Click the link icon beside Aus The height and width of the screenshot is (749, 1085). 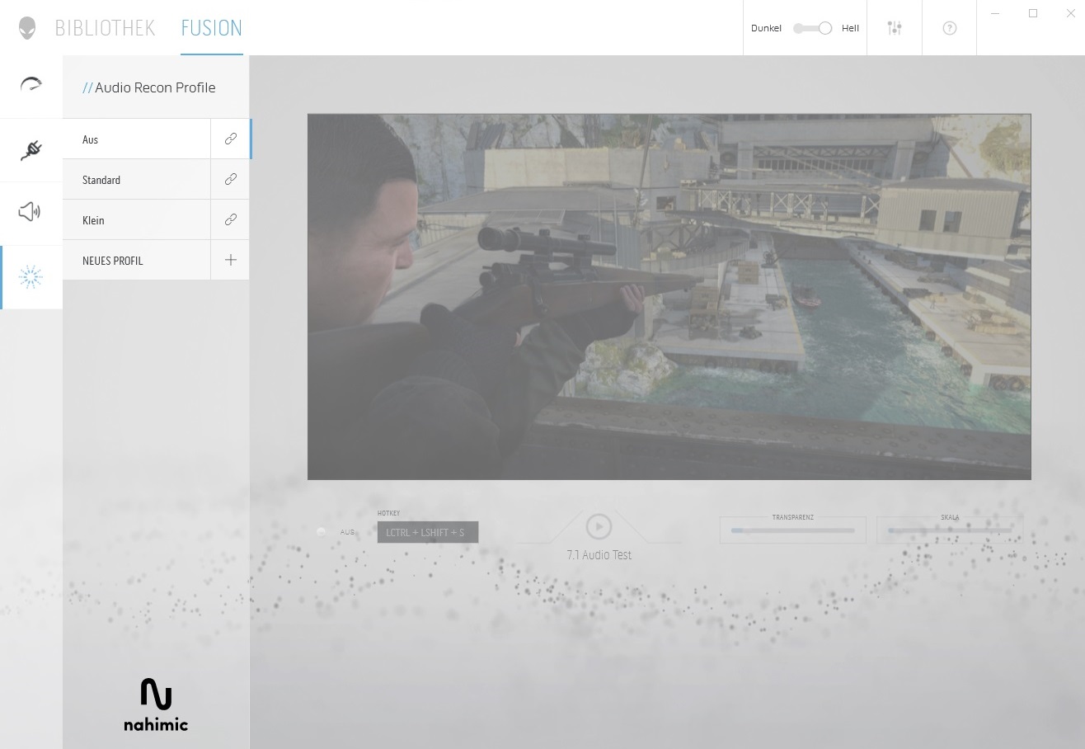pyautogui.click(x=231, y=139)
